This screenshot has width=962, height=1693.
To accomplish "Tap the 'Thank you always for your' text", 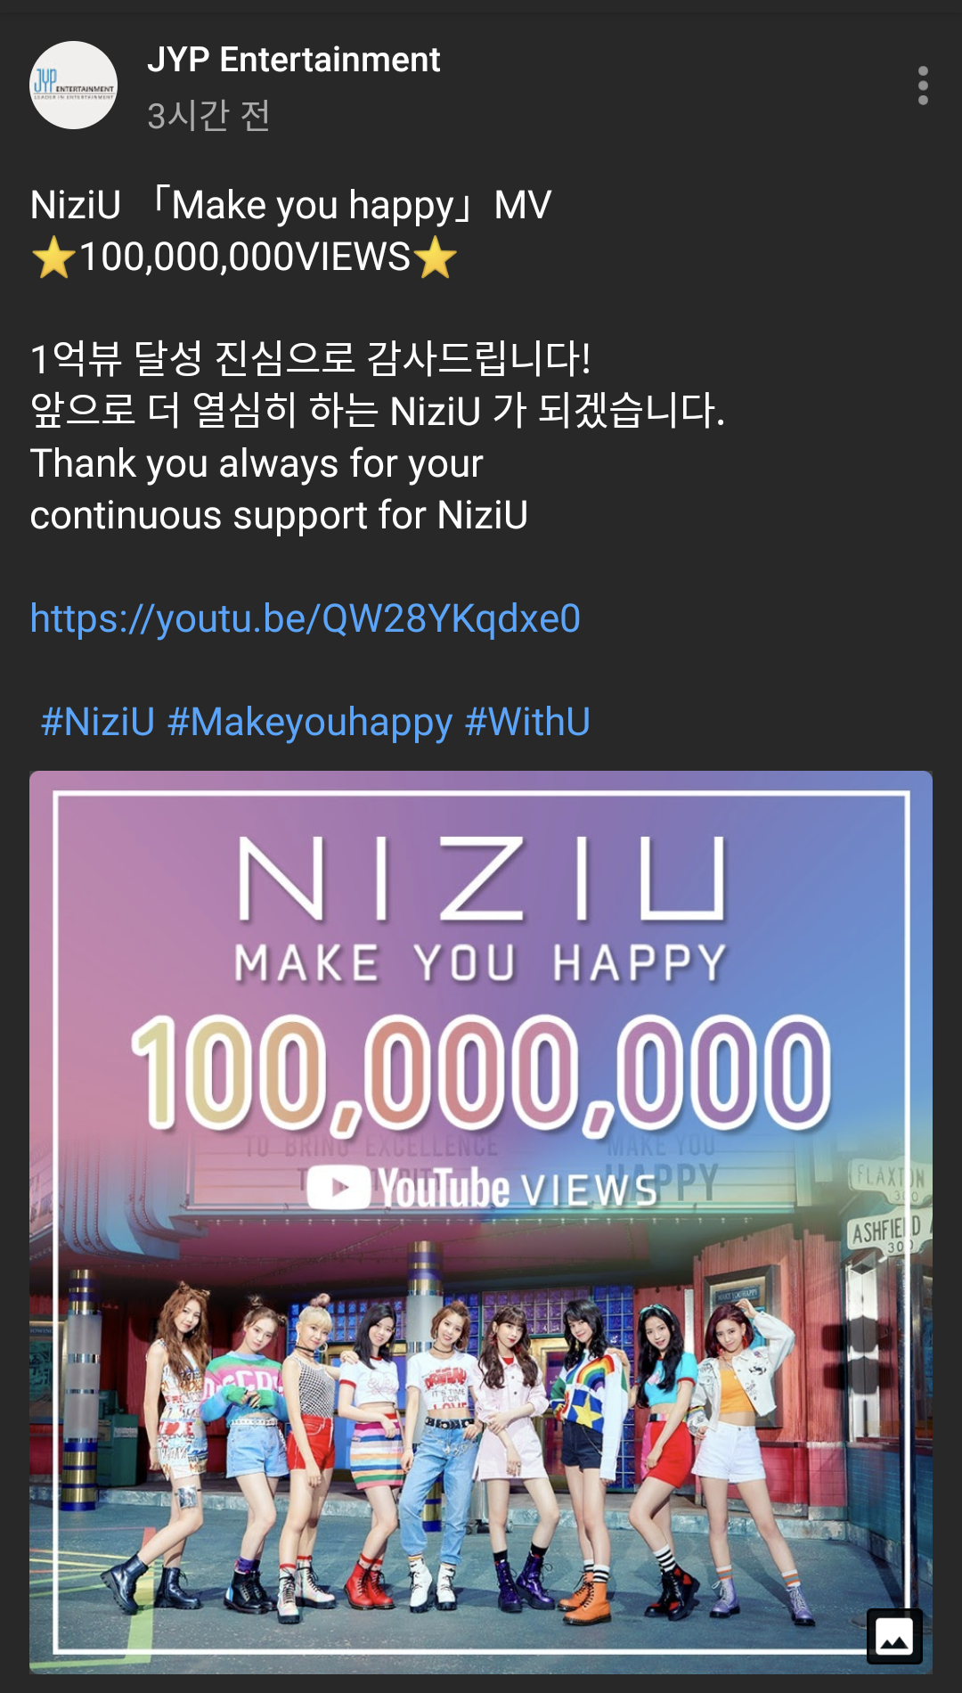I will pyautogui.click(x=257, y=464).
